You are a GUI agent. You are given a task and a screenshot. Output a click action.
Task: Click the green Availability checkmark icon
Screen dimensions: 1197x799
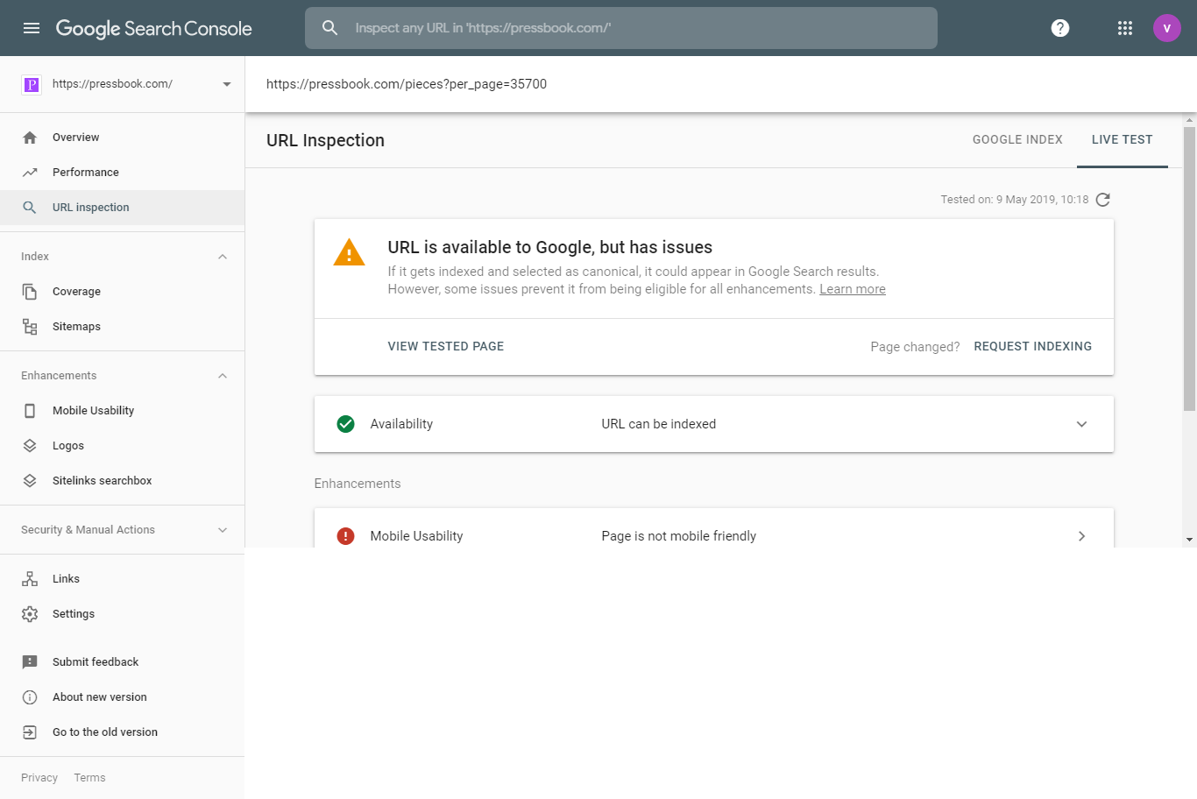pos(346,424)
